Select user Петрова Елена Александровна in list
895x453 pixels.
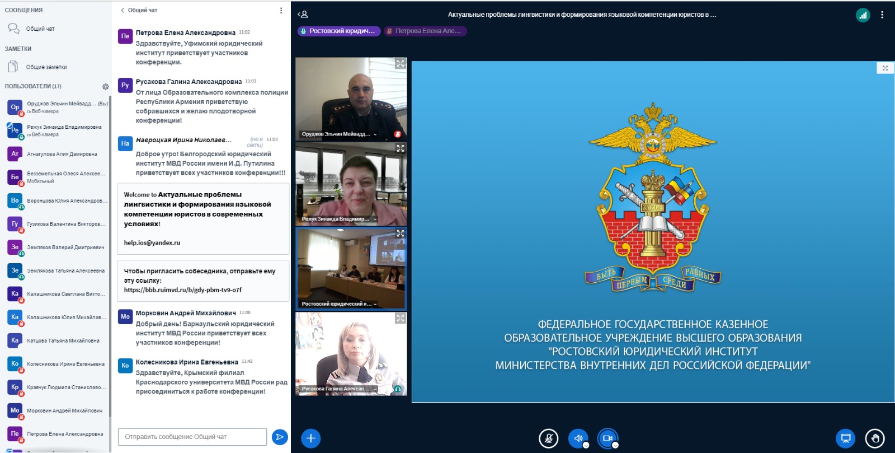pyautogui.click(x=56, y=434)
